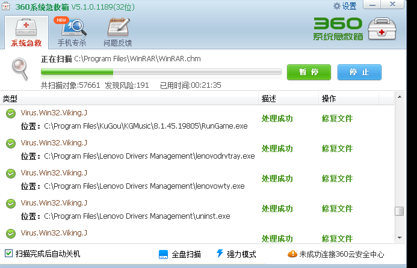Viewport: 417px width, 268px height.
Task: Click 修复文件 for RunGame.exe entry
Action: point(337,118)
